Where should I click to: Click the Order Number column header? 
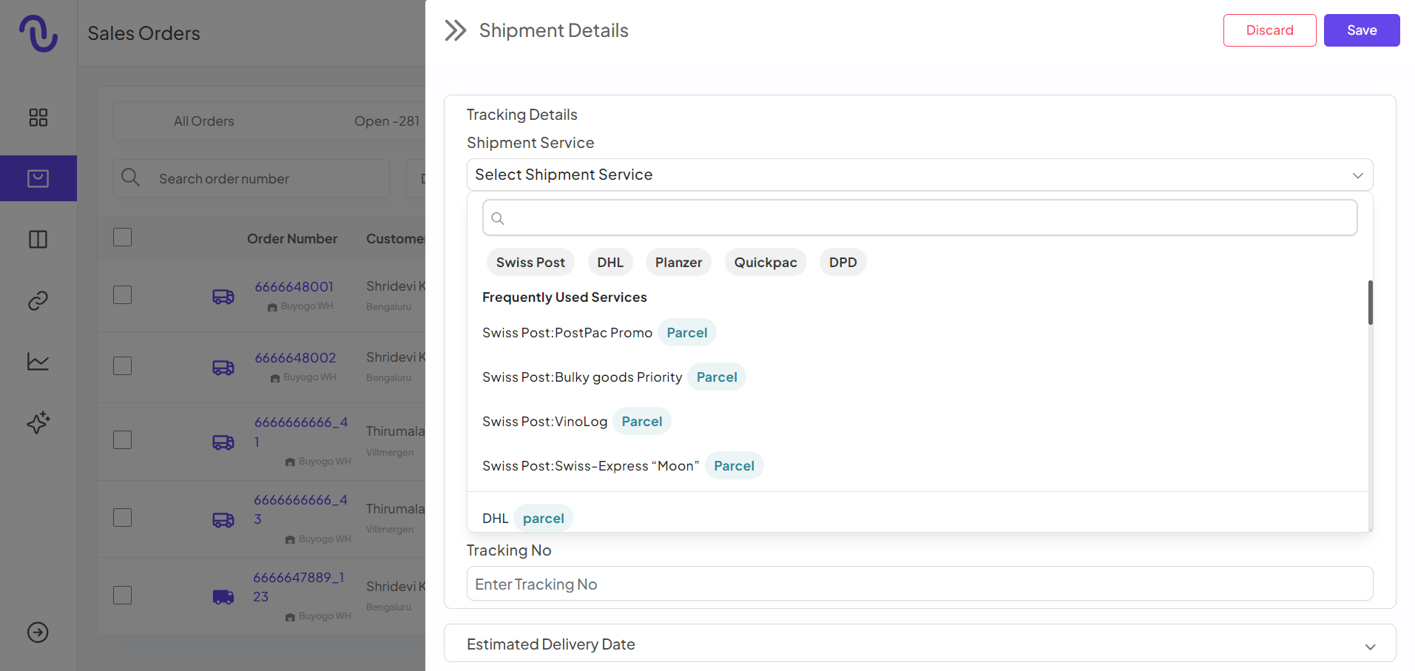(292, 239)
